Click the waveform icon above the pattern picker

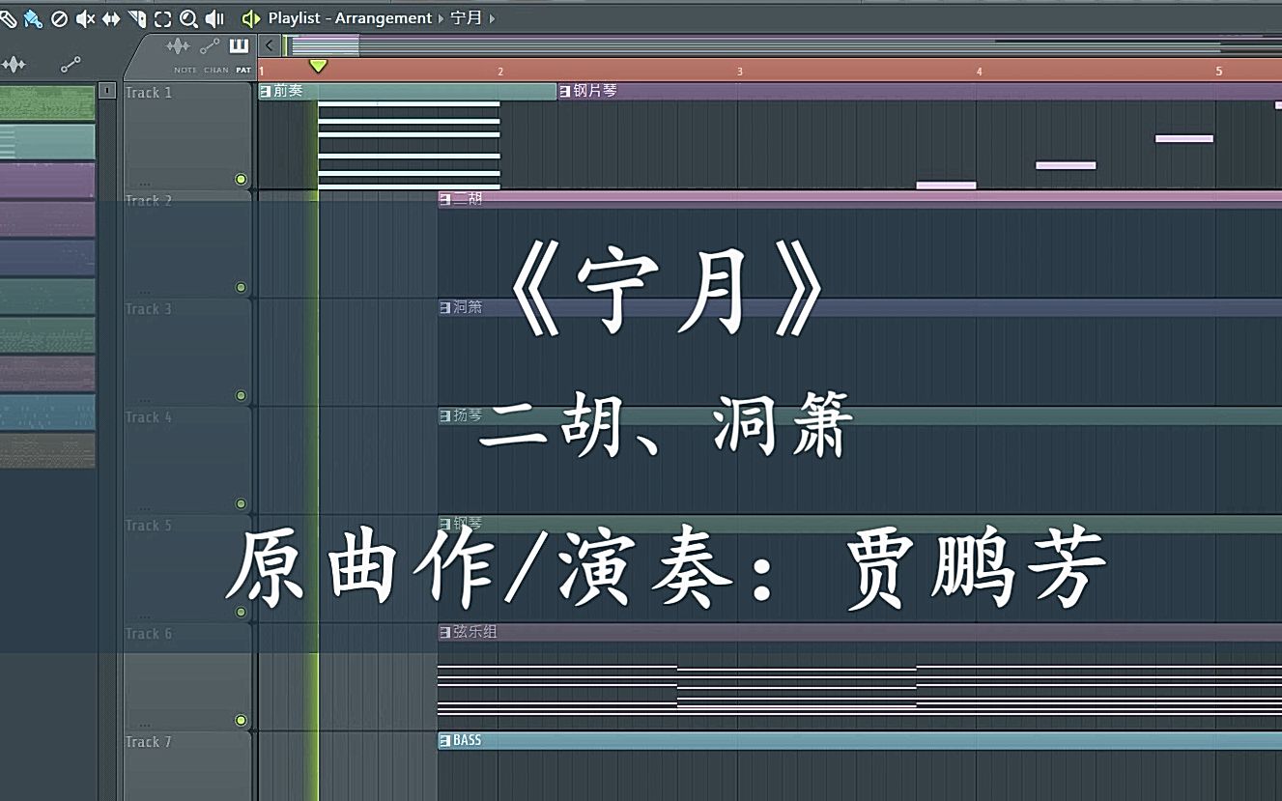point(14,65)
